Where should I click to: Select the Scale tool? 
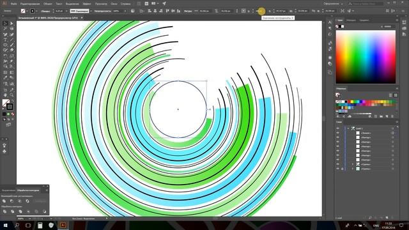[x=12, y=56]
